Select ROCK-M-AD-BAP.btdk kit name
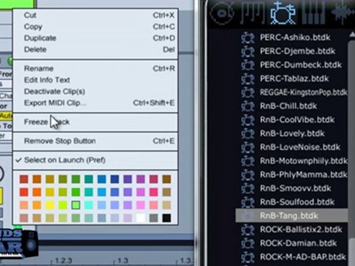 [x=303, y=257]
